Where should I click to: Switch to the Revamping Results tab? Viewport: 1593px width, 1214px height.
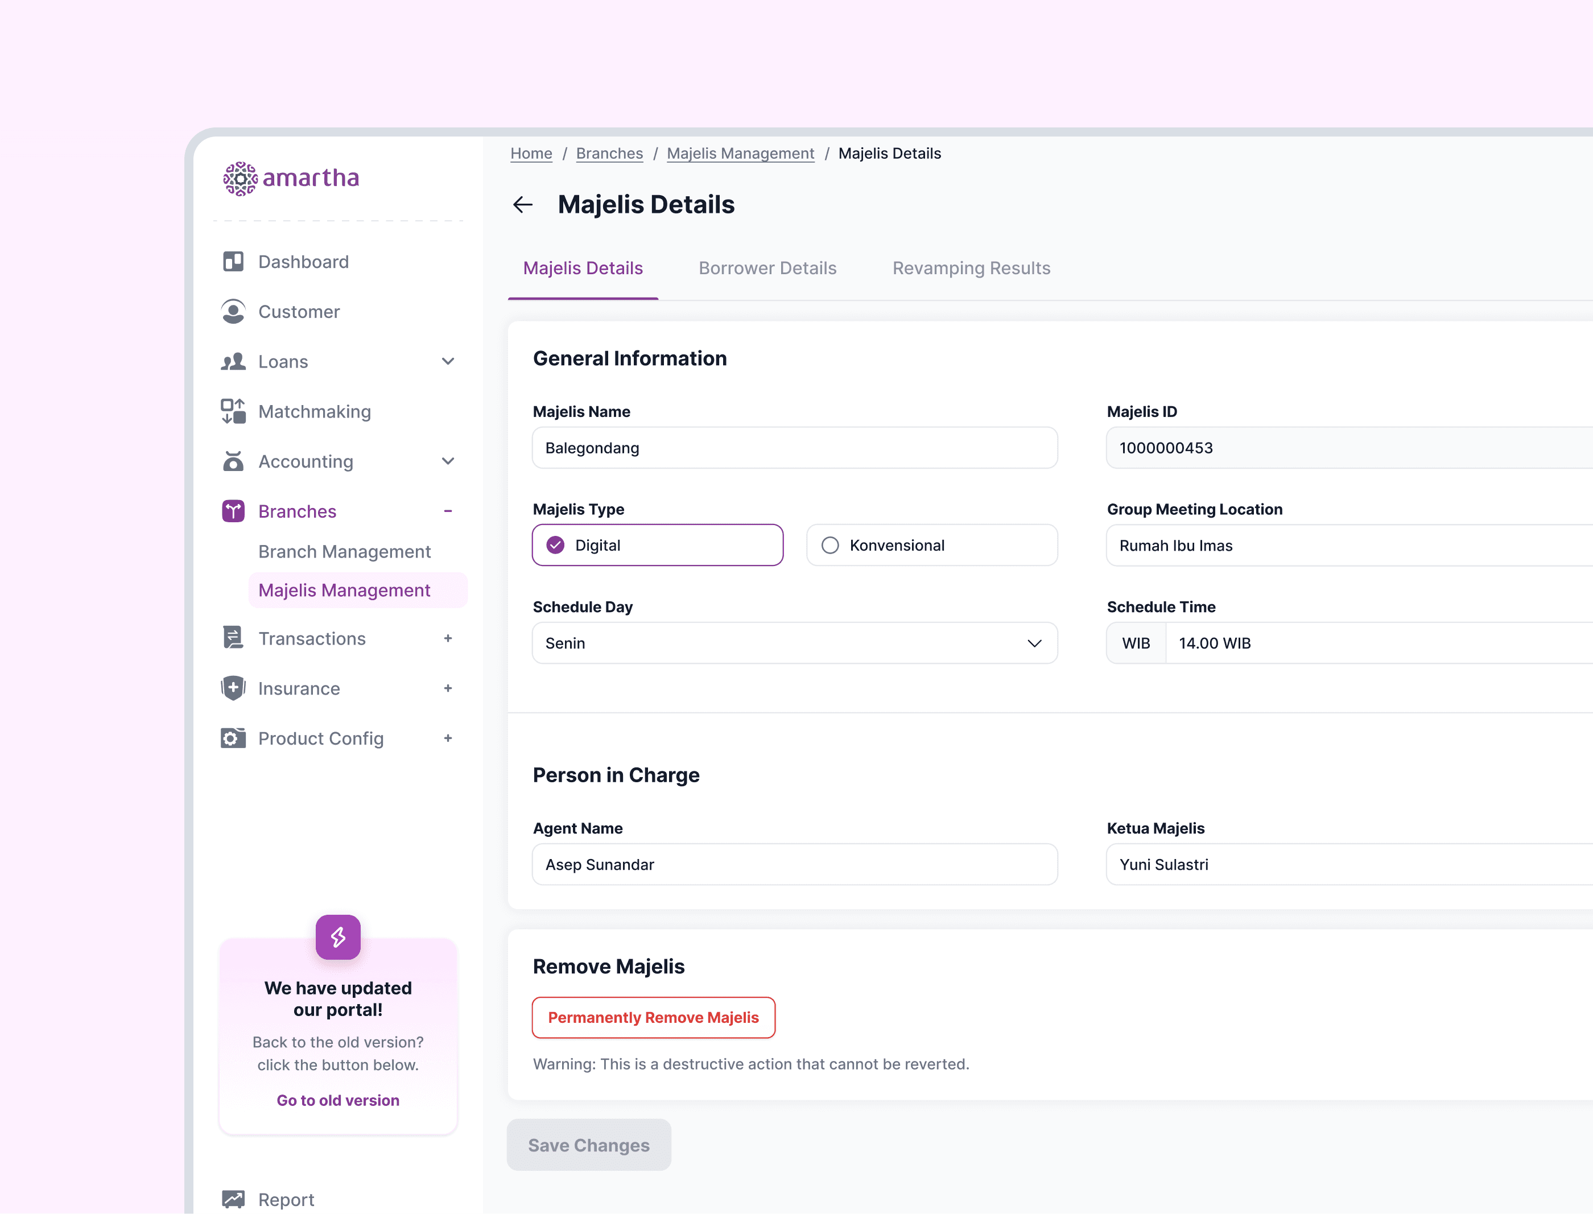971,268
